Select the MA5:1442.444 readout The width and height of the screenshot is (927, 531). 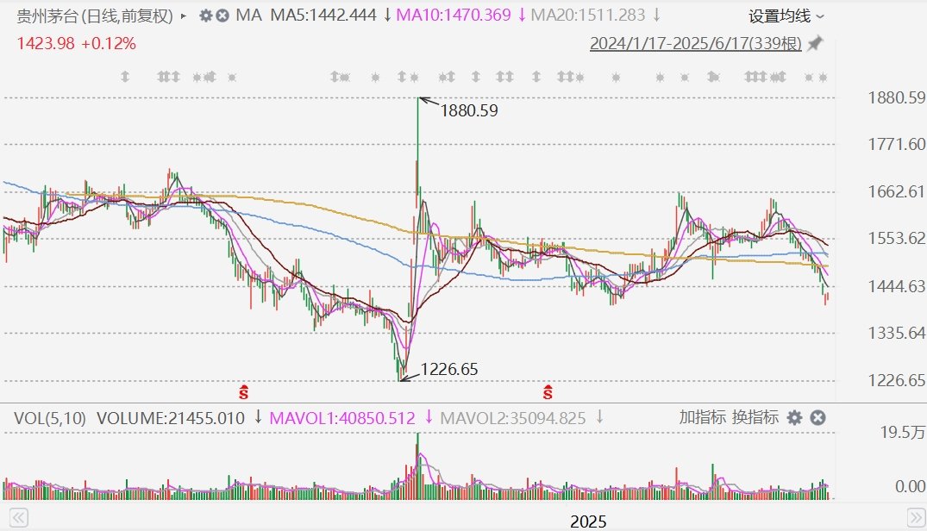(x=323, y=16)
